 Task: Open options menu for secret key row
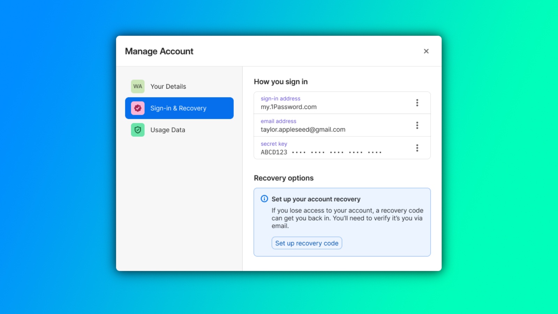click(417, 148)
